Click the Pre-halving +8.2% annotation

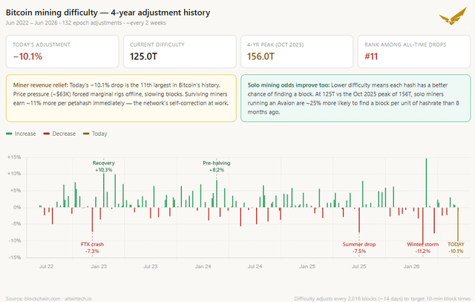coord(217,166)
